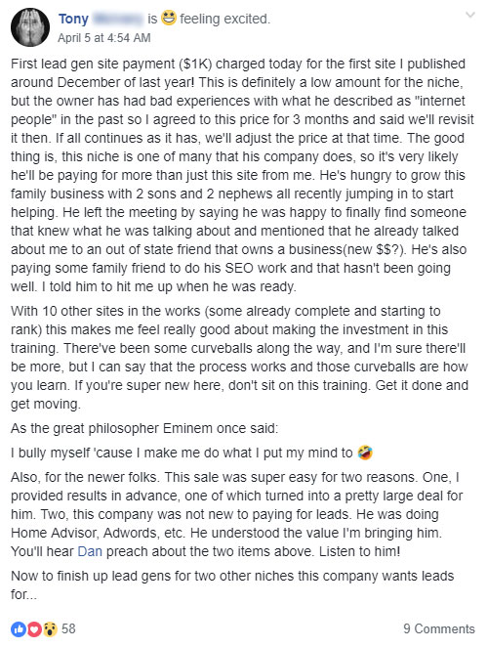Image resolution: width=487 pixels, height=648 pixels.
Task: Click the Wow face reaction icon
Action: (x=50, y=629)
